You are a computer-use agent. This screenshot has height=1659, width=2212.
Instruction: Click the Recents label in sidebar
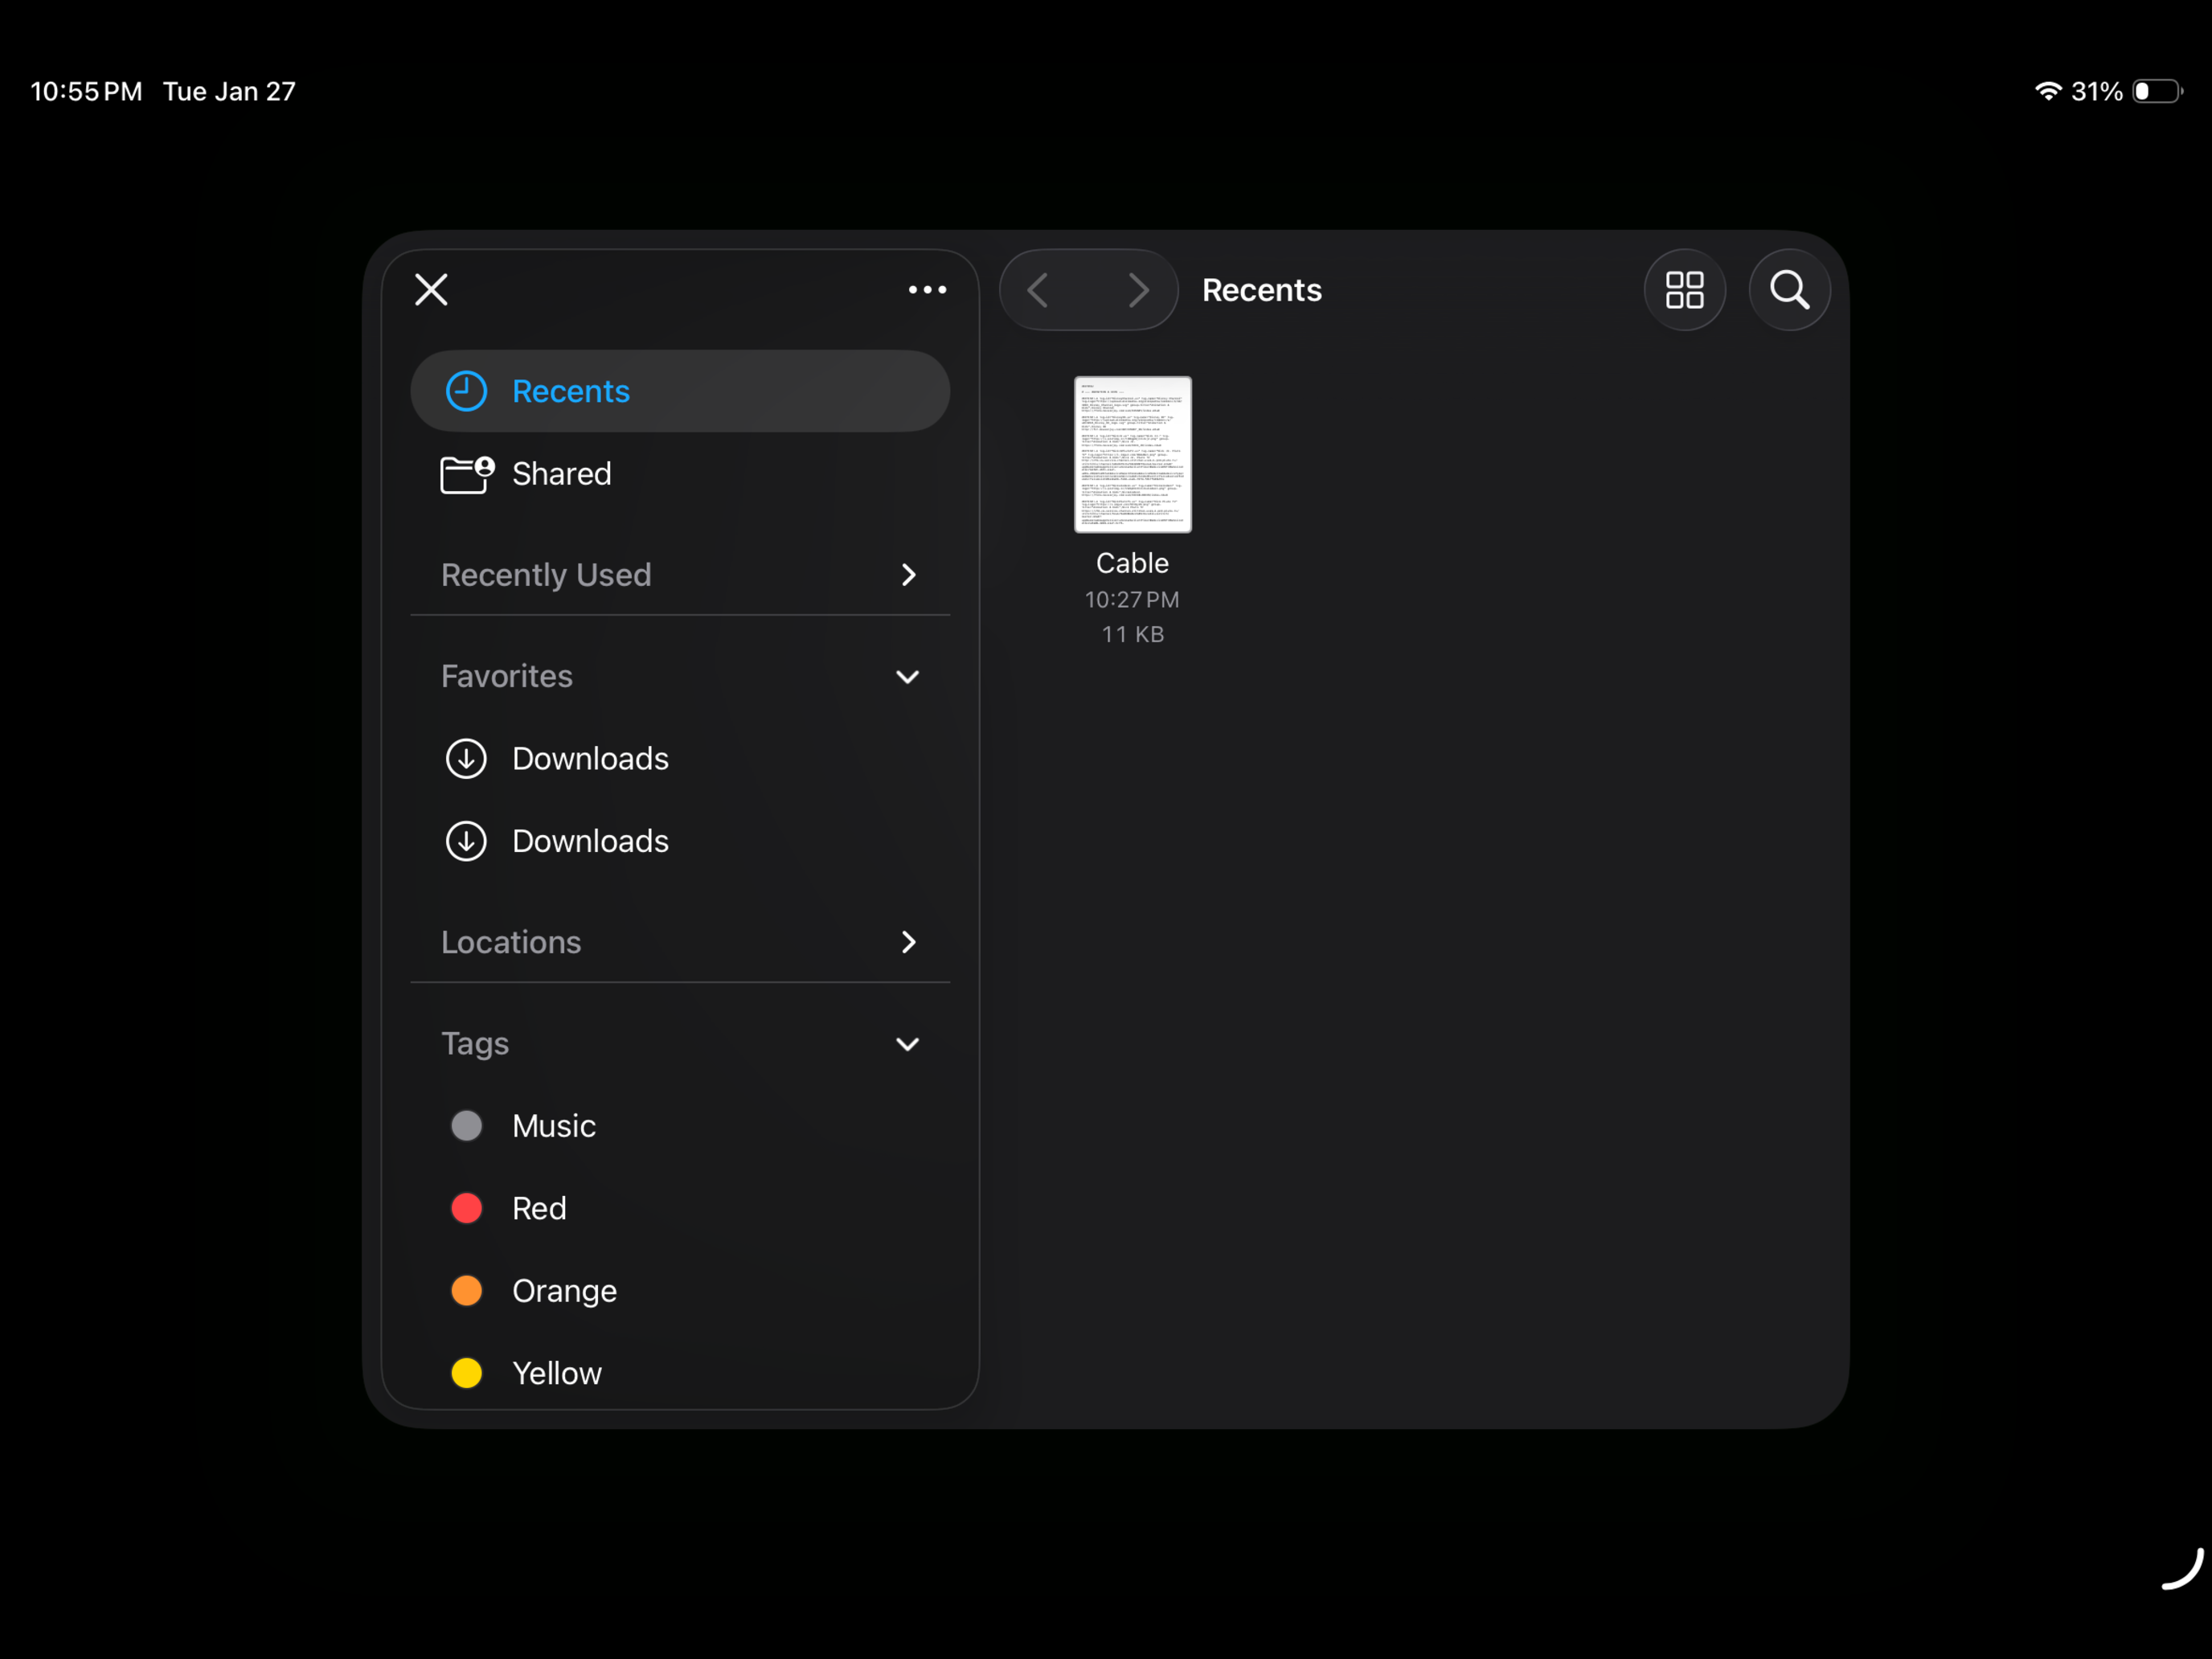(x=571, y=391)
